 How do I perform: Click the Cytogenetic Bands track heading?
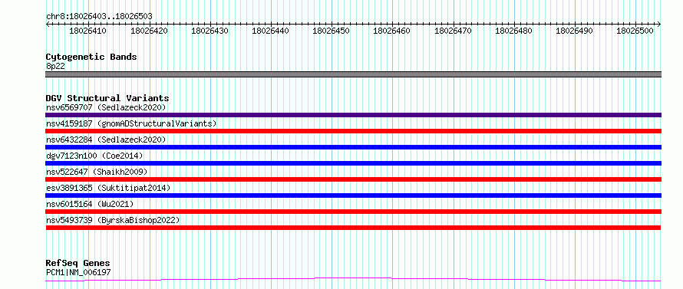tap(91, 57)
